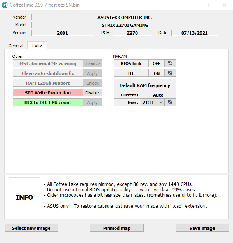Click the Default RAM frequency header
Screen dimensions: 233x243
point(145,85)
